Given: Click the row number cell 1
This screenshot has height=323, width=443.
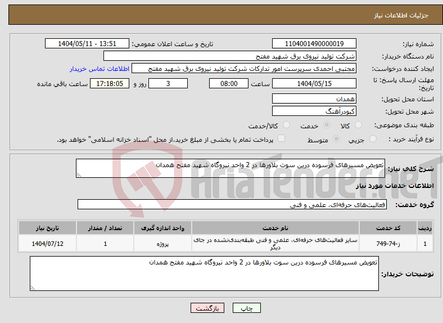Looking at the screenshot, I should click(x=425, y=244).
